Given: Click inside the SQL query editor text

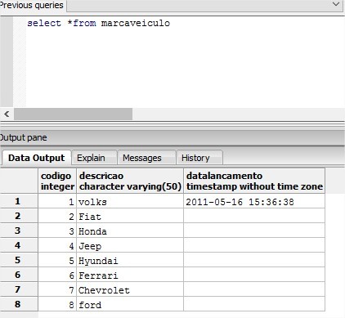Looking at the screenshot, I should click(x=98, y=23).
